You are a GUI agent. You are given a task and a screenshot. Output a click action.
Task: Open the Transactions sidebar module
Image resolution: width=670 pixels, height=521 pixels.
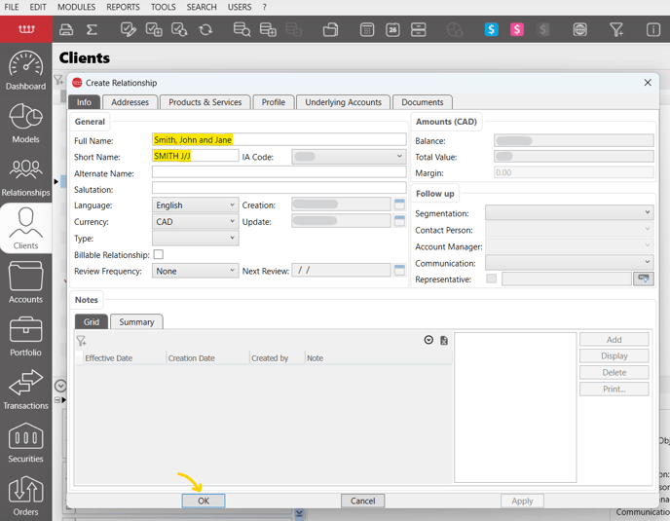click(x=25, y=388)
